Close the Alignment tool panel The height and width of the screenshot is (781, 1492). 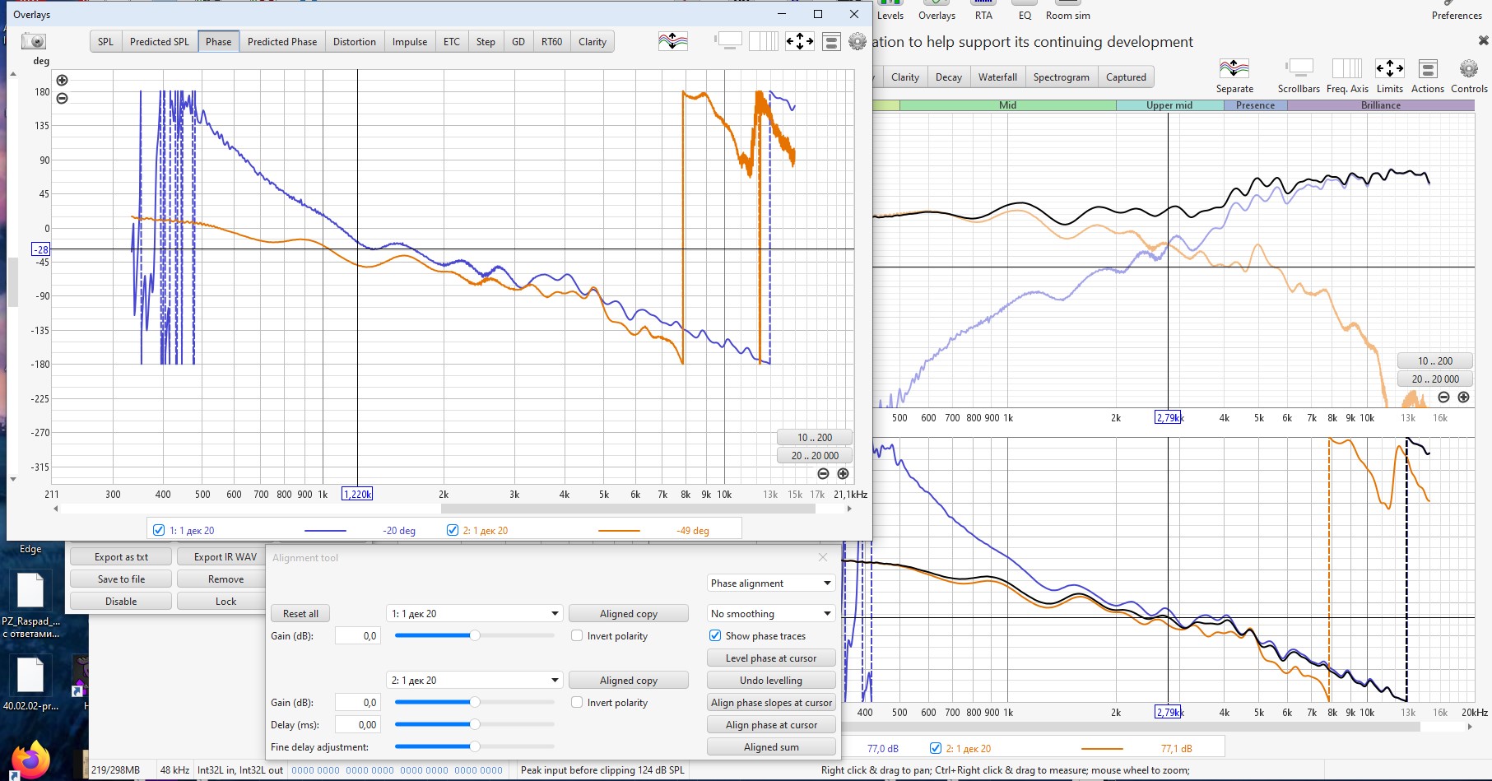click(823, 557)
